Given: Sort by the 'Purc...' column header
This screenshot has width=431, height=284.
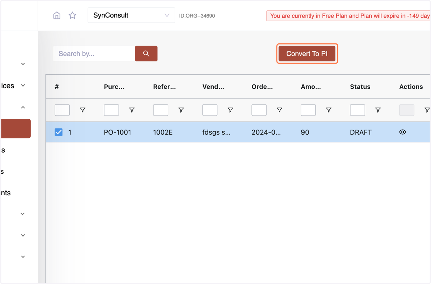Looking at the screenshot, I should click(114, 87).
